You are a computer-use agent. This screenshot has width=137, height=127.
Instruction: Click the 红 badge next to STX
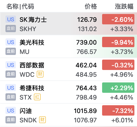(37, 97)
